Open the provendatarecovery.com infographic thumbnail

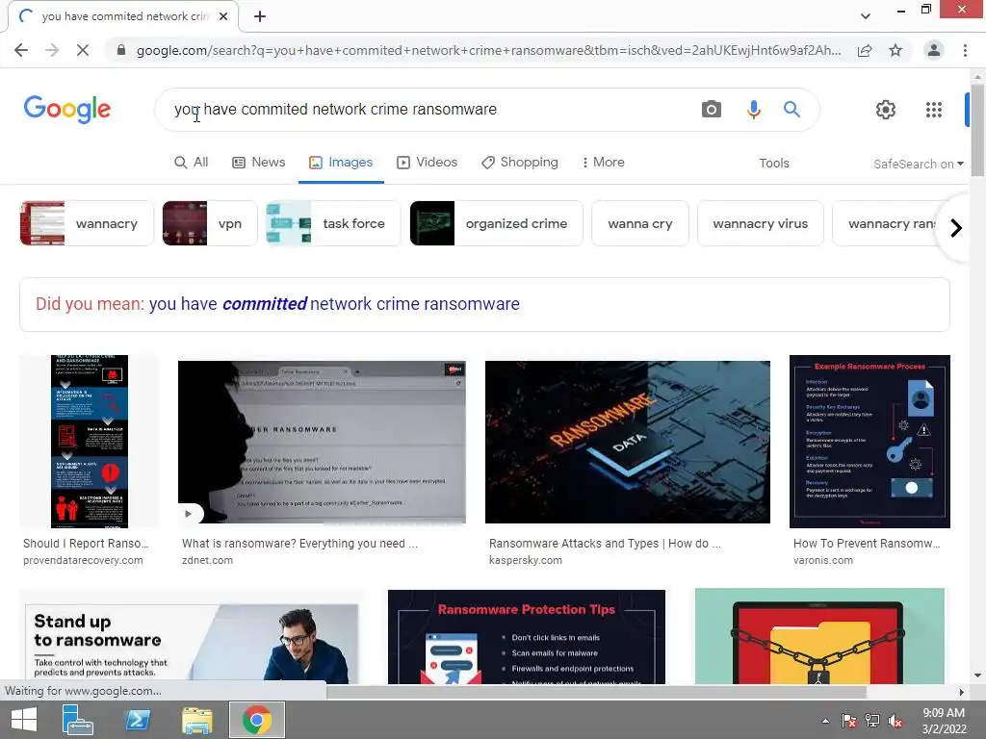89,441
